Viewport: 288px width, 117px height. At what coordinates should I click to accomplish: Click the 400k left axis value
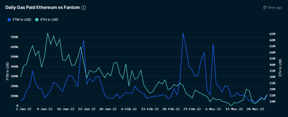click(x=15, y=67)
